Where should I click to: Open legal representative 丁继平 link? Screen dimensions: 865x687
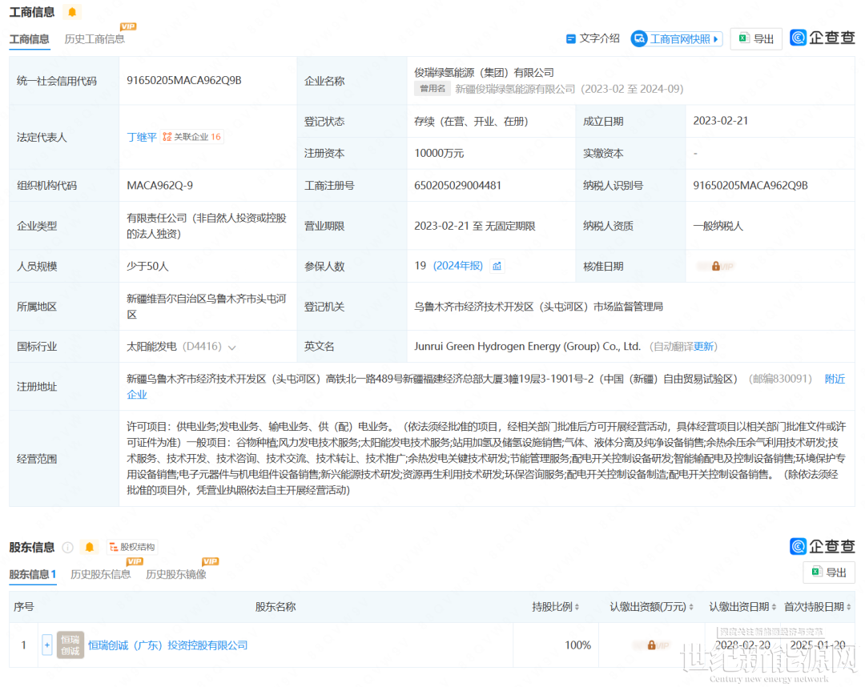(x=142, y=137)
